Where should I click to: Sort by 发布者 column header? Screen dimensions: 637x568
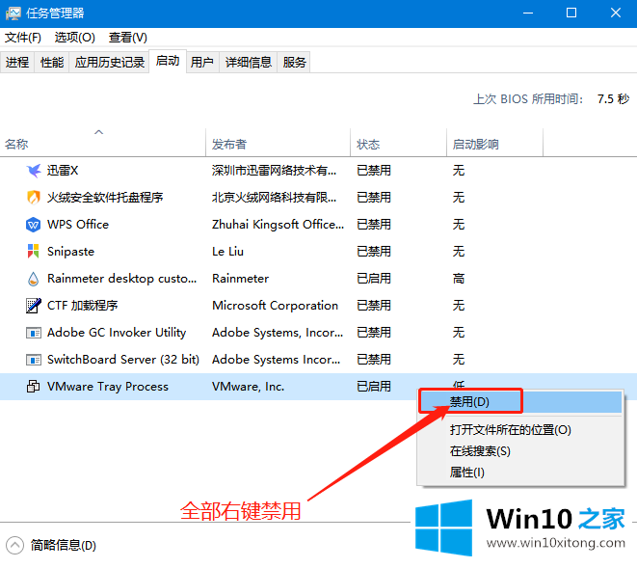278,145
